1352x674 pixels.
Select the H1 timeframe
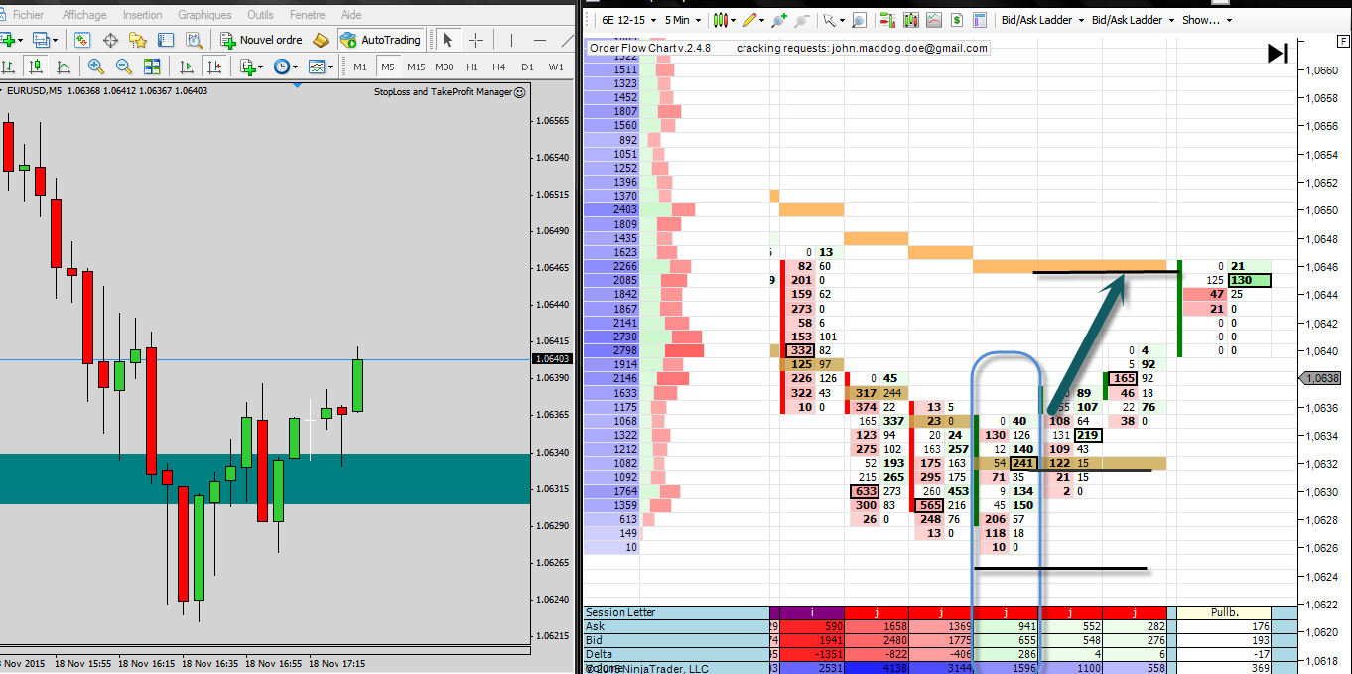click(x=472, y=67)
